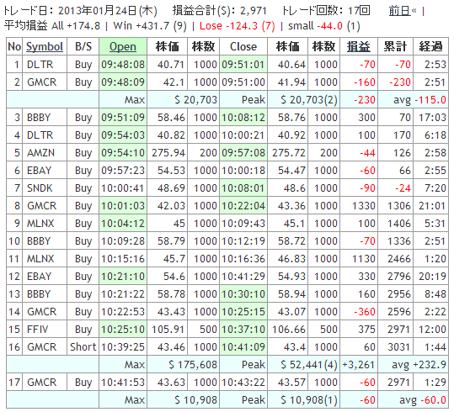Select SNDK symbol in row 7

click(40, 188)
